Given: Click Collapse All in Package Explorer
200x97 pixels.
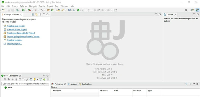Looking at the screenshot, I should point(33,14).
